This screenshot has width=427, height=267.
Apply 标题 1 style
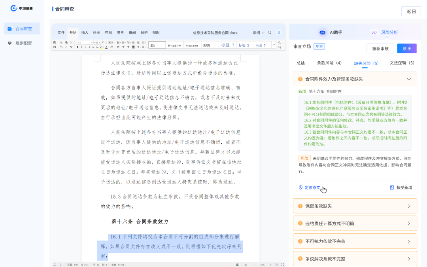click(x=227, y=45)
